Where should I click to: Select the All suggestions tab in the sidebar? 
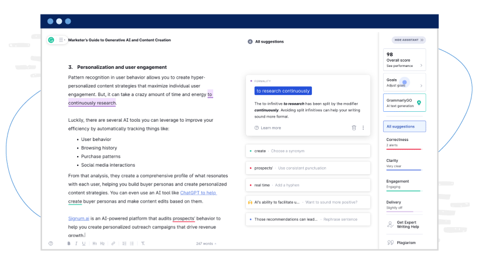(x=404, y=126)
